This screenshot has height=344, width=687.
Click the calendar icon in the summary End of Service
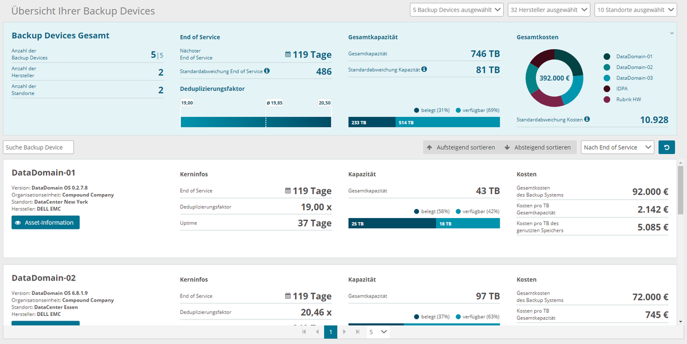pyautogui.click(x=288, y=55)
